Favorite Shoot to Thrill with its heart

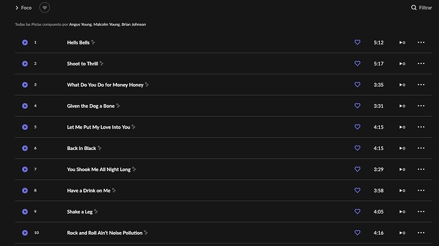click(x=358, y=64)
